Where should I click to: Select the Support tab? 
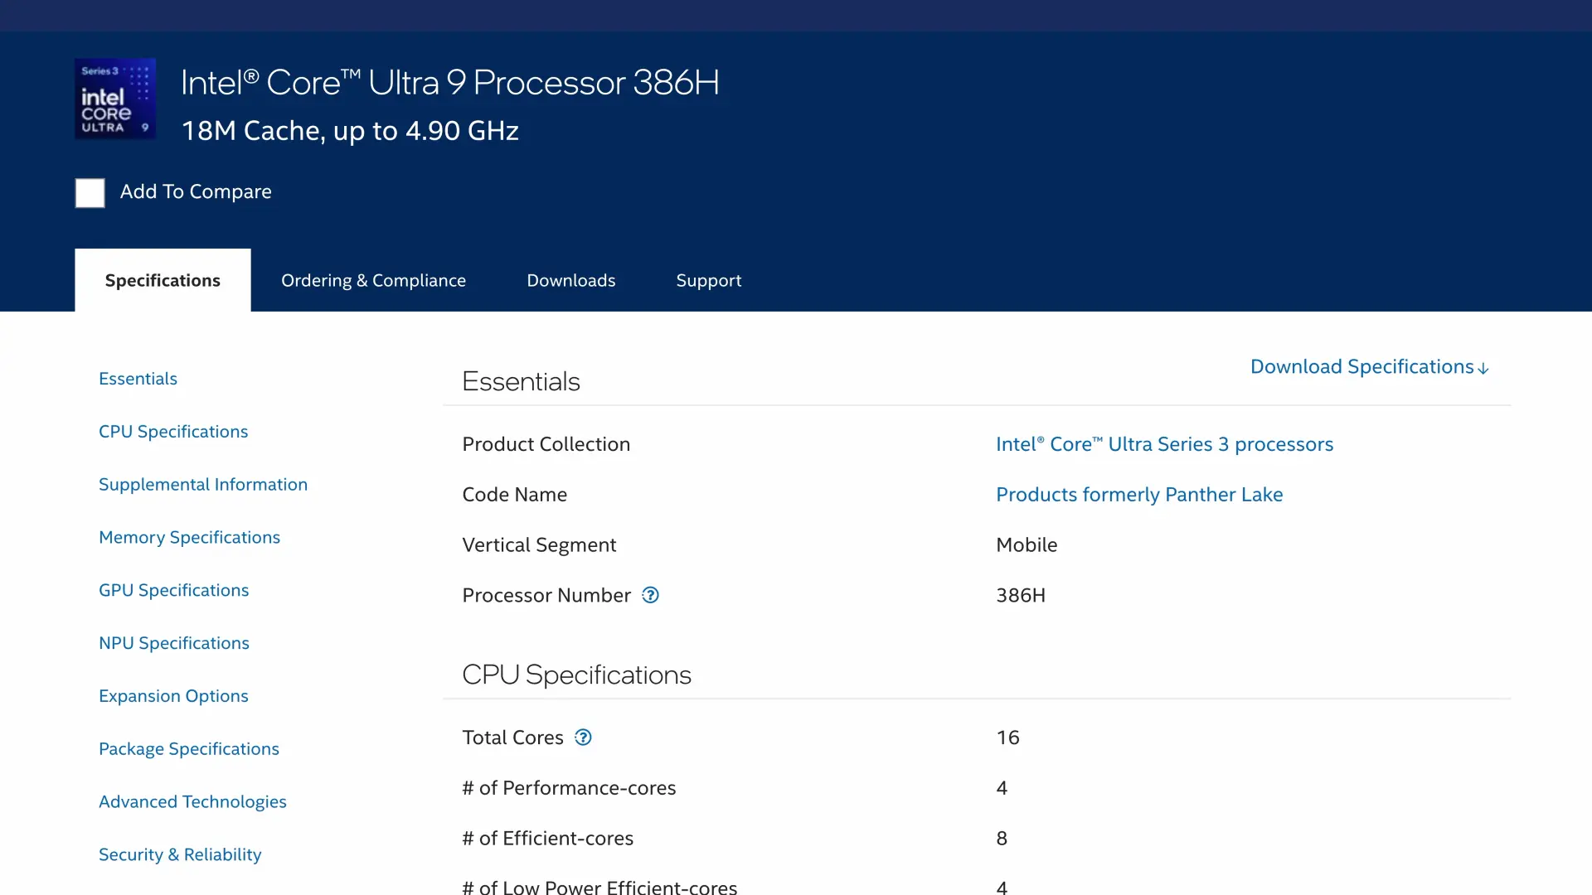(x=709, y=280)
